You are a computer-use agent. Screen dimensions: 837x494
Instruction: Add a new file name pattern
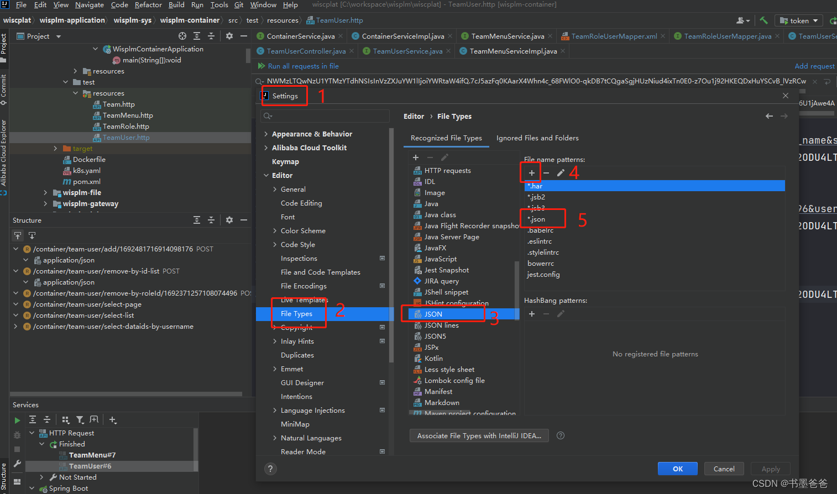[x=531, y=173]
